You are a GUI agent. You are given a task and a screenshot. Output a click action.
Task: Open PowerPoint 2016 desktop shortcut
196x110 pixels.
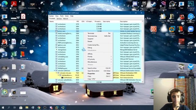5,43
